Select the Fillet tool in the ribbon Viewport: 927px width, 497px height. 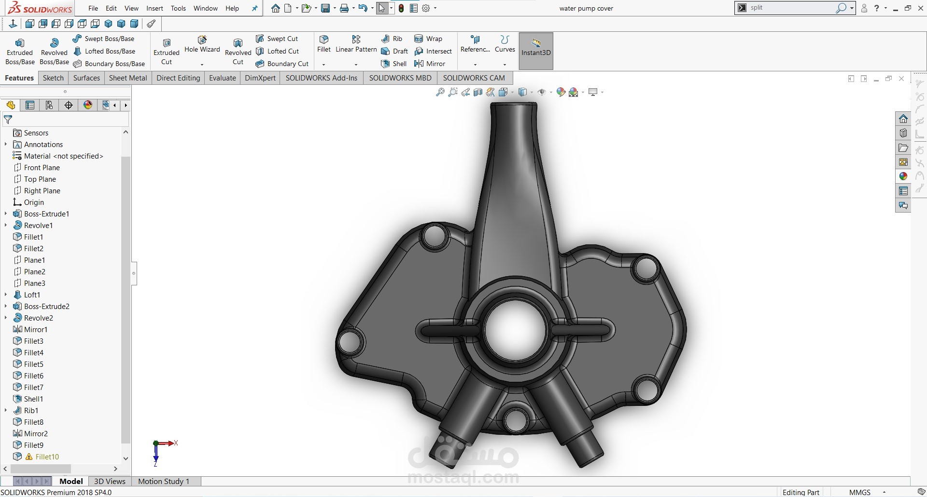coord(324,44)
